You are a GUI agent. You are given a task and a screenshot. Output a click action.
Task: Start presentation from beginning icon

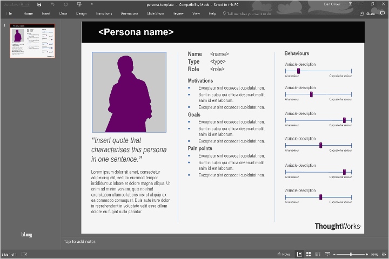tap(79, 4)
